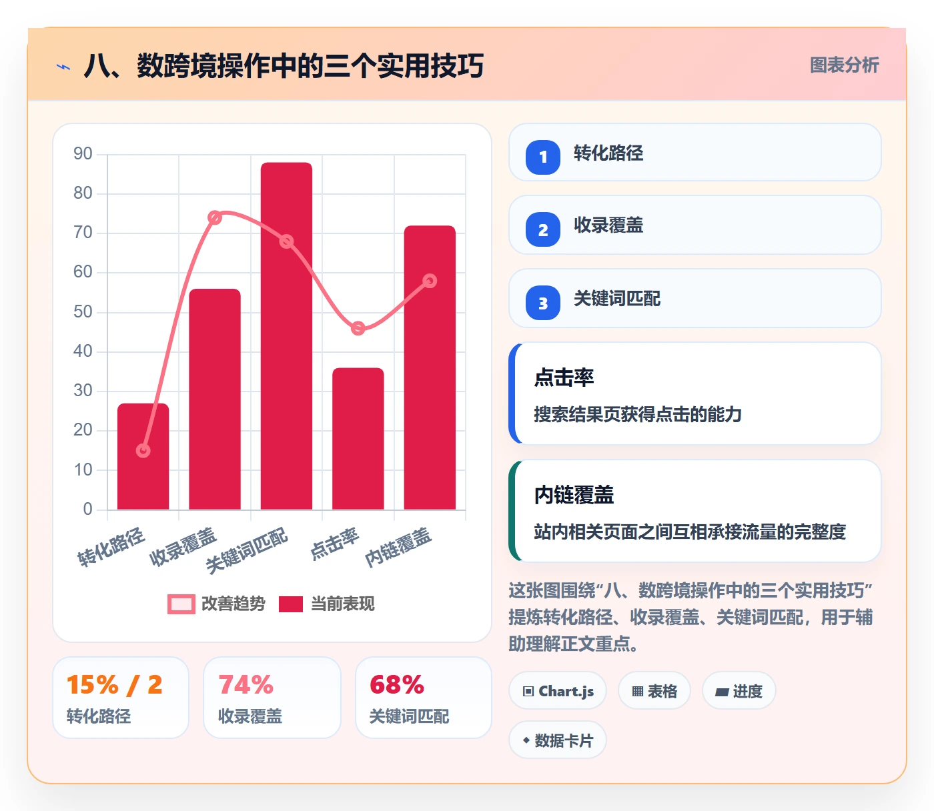Click the 转化路径 bar in chart
This screenshot has width=934, height=811.
tap(143, 457)
